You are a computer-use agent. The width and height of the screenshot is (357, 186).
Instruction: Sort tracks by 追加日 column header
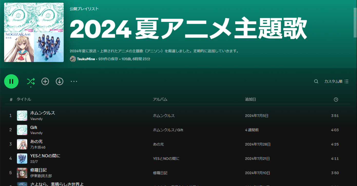(250, 99)
